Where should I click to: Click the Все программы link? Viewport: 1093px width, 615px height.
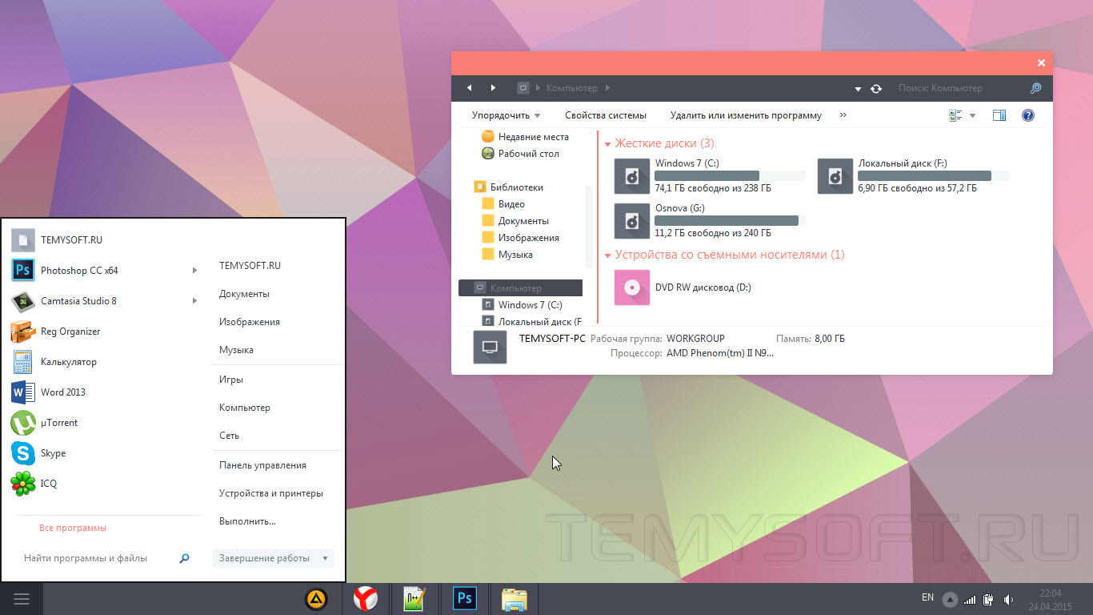point(73,529)
